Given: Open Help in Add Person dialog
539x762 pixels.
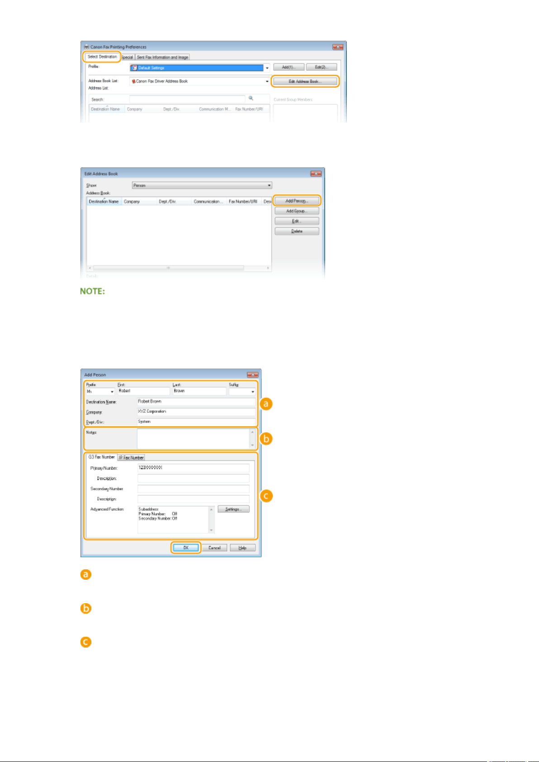Looking at the screenshot, I should [243, 548].
